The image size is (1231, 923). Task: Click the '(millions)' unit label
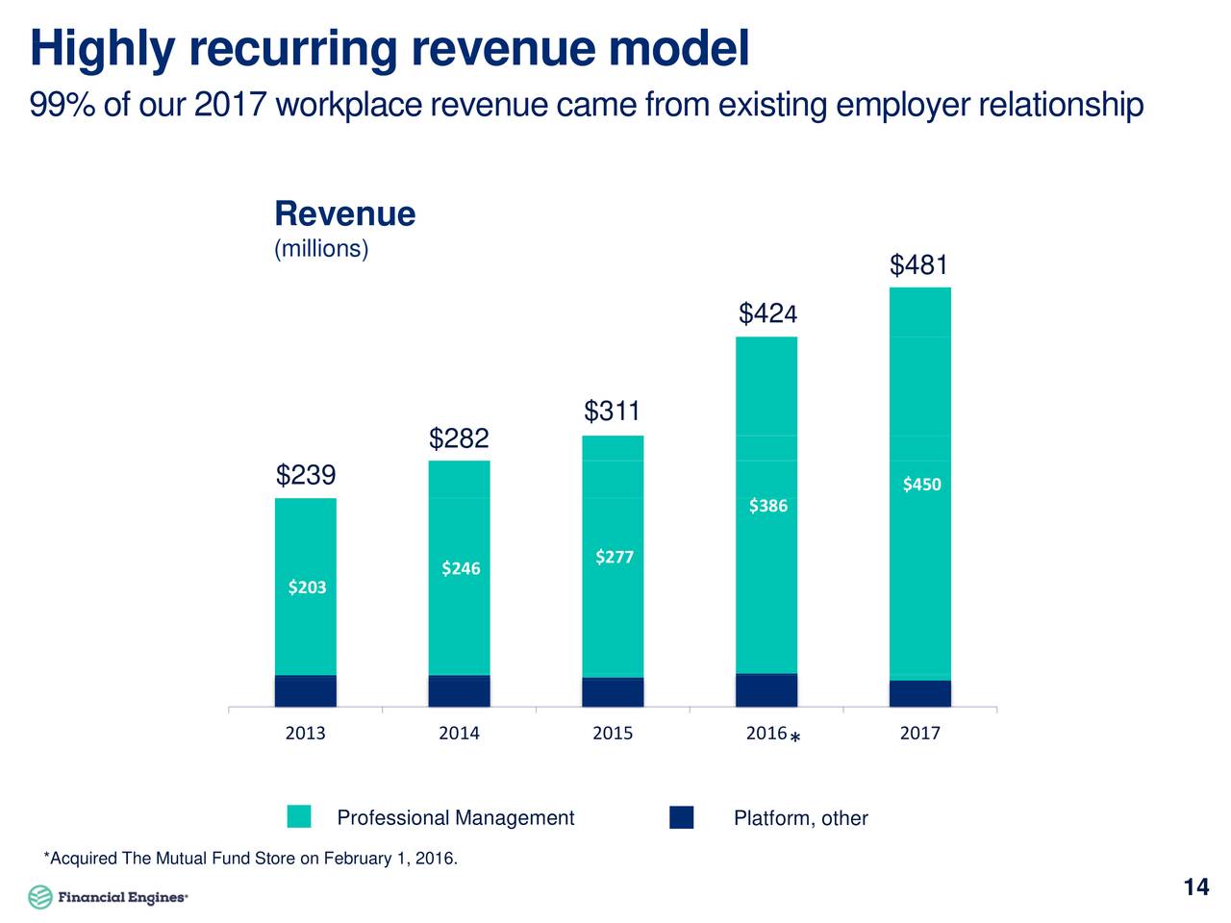321,249
